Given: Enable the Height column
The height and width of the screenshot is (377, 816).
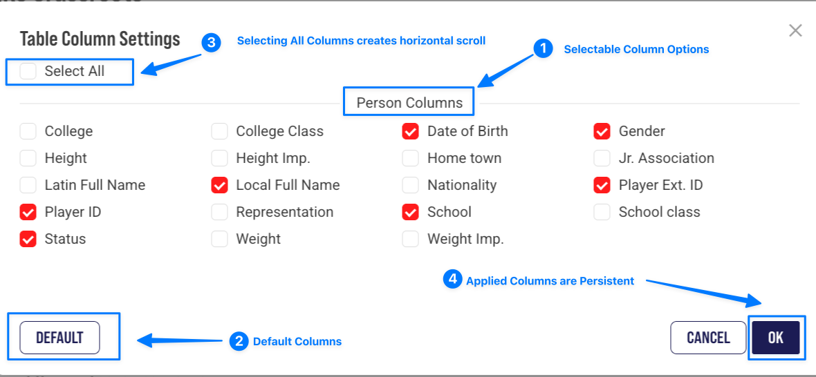Looking at the screenshot, I should click(x=28, y=158).
